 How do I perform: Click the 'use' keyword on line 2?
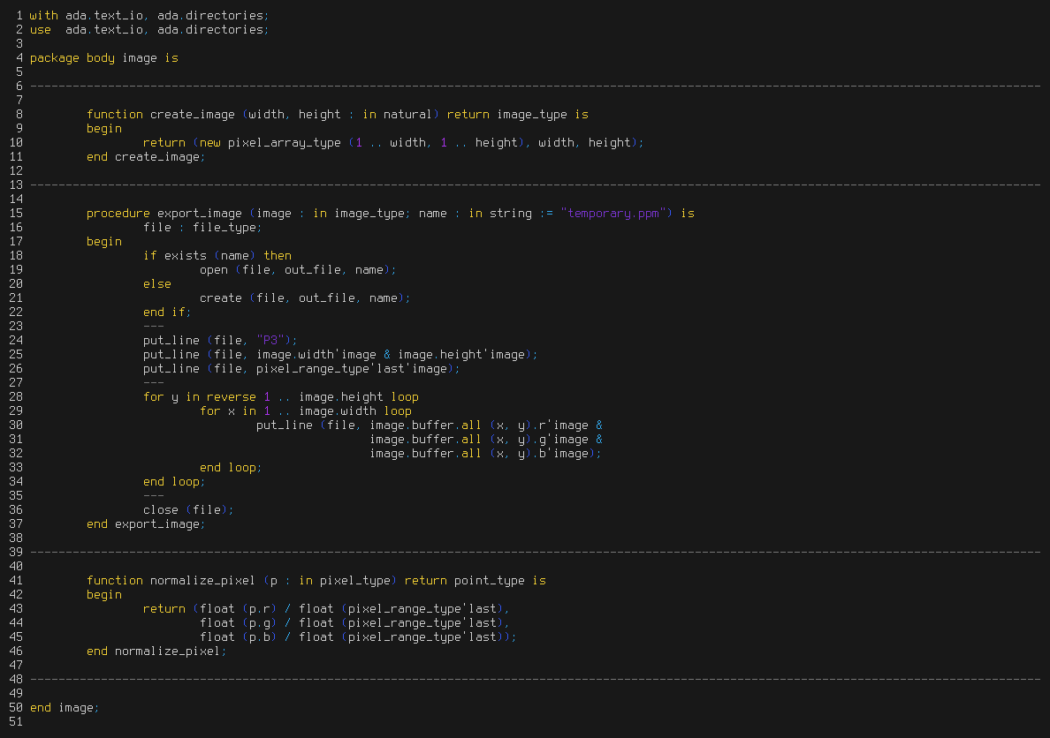[x=40, y=29]
